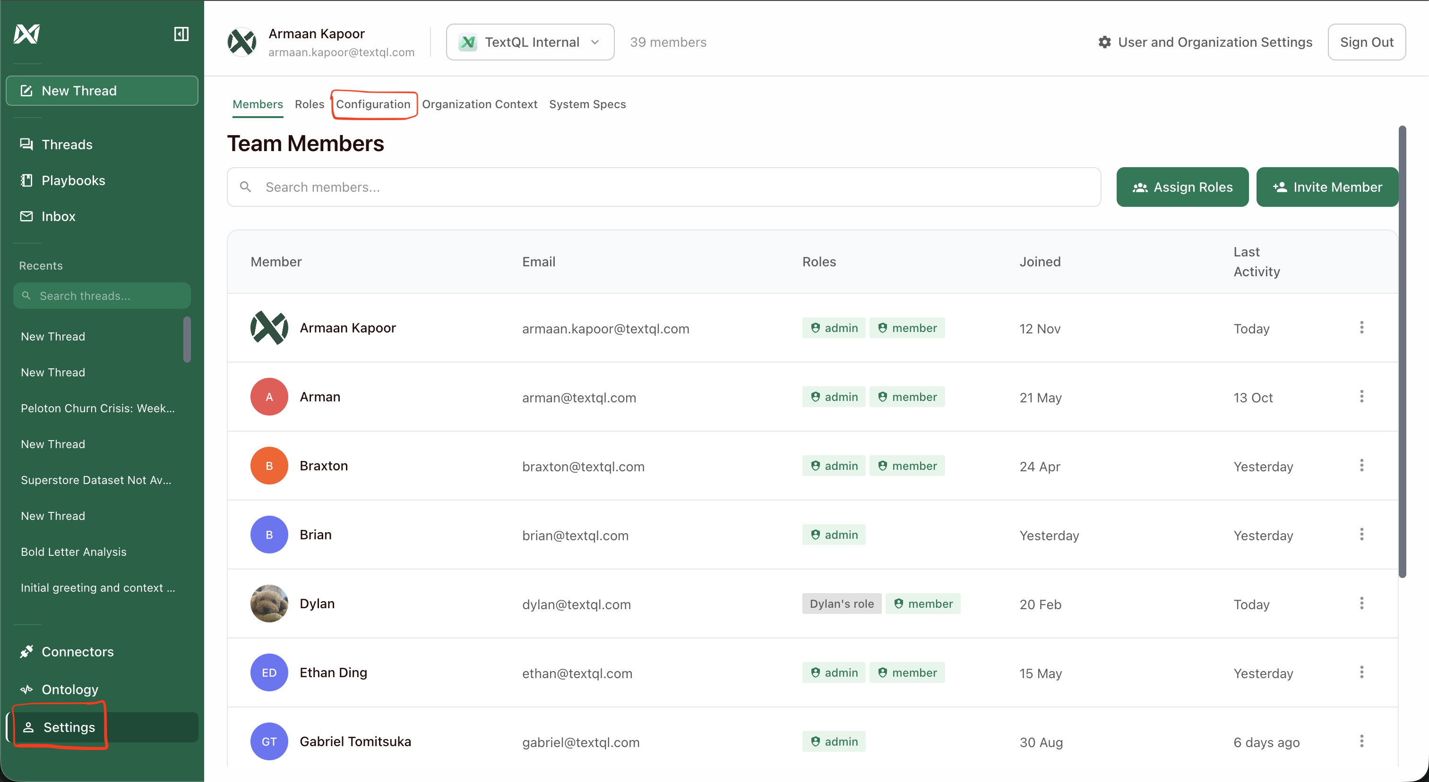
Task: Go to Inbox in sidebar
Action: (58, 216)
